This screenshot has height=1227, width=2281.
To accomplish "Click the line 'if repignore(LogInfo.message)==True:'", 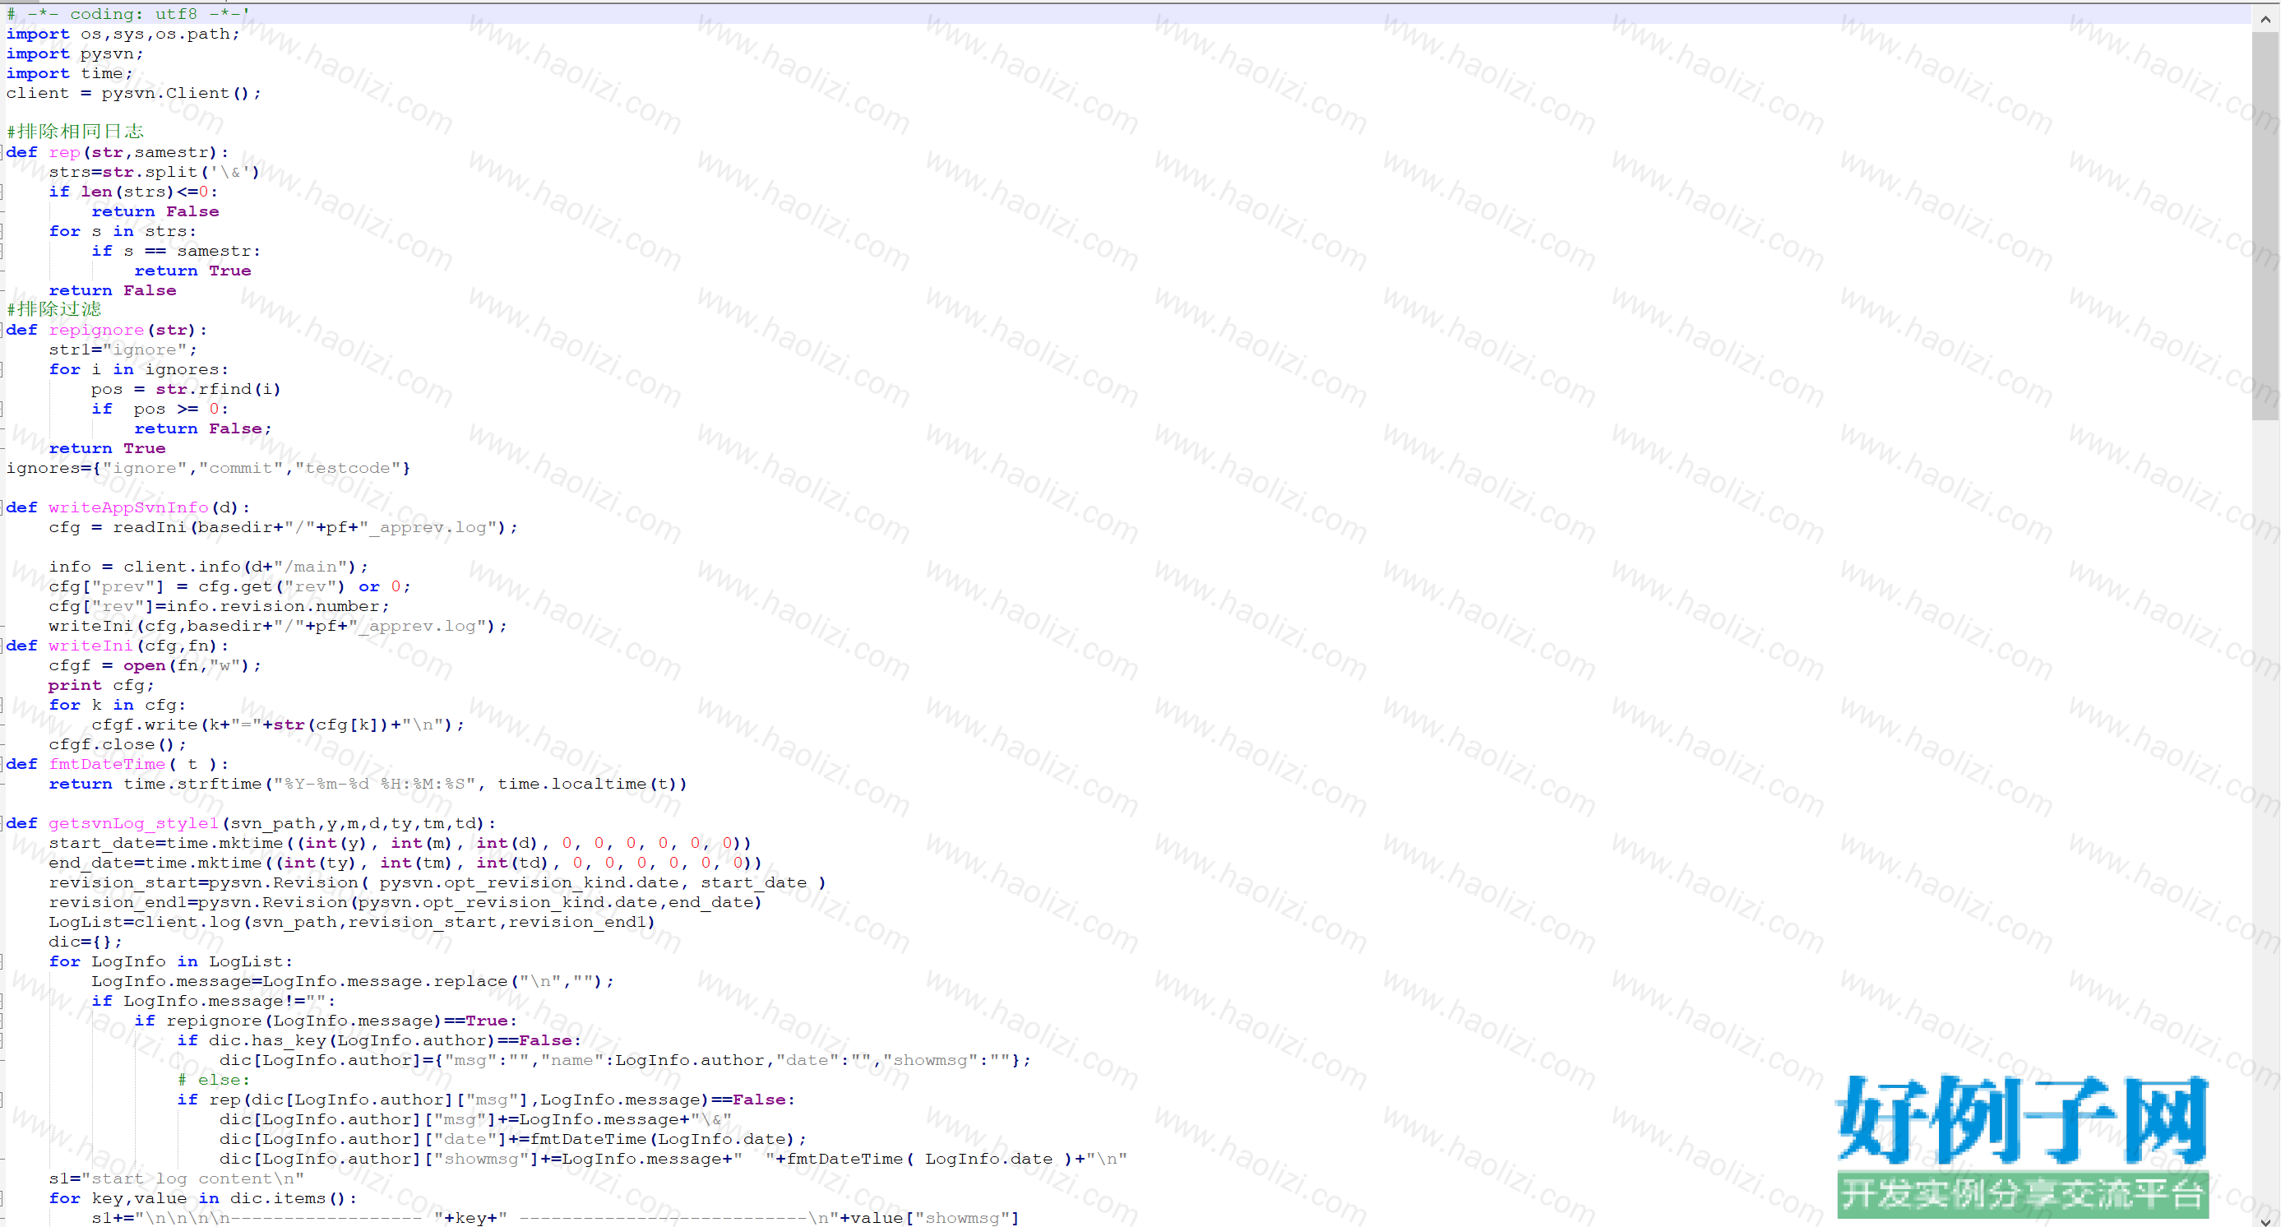I will (x=325, y=1021).
